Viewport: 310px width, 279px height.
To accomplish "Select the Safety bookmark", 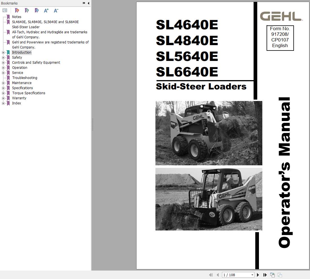I will tap(17, 58).
